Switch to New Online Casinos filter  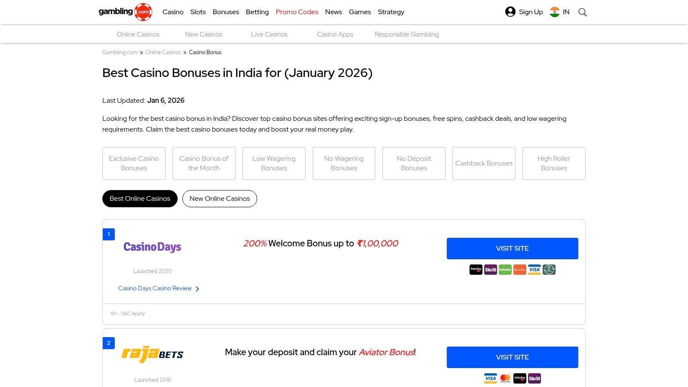220,199
